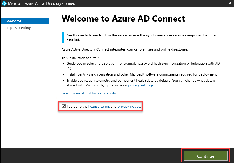Click the Azure AD Connect logo icon
234x163 pixels.
coord(4,3)
